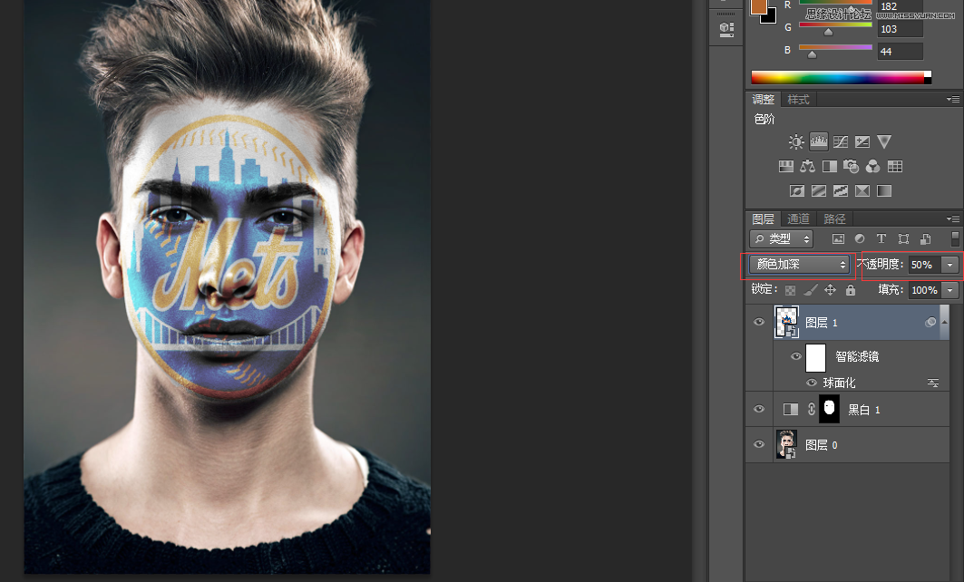Lock layer position (move icon)

point(830,290)
